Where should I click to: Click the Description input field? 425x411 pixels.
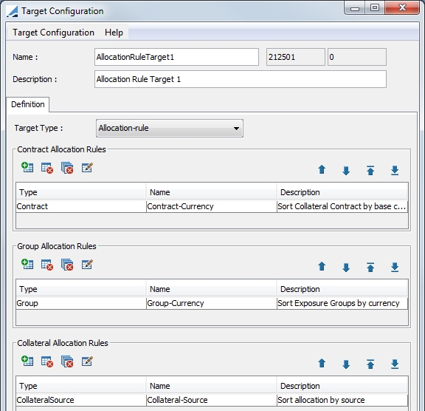(x=241, y=79)
